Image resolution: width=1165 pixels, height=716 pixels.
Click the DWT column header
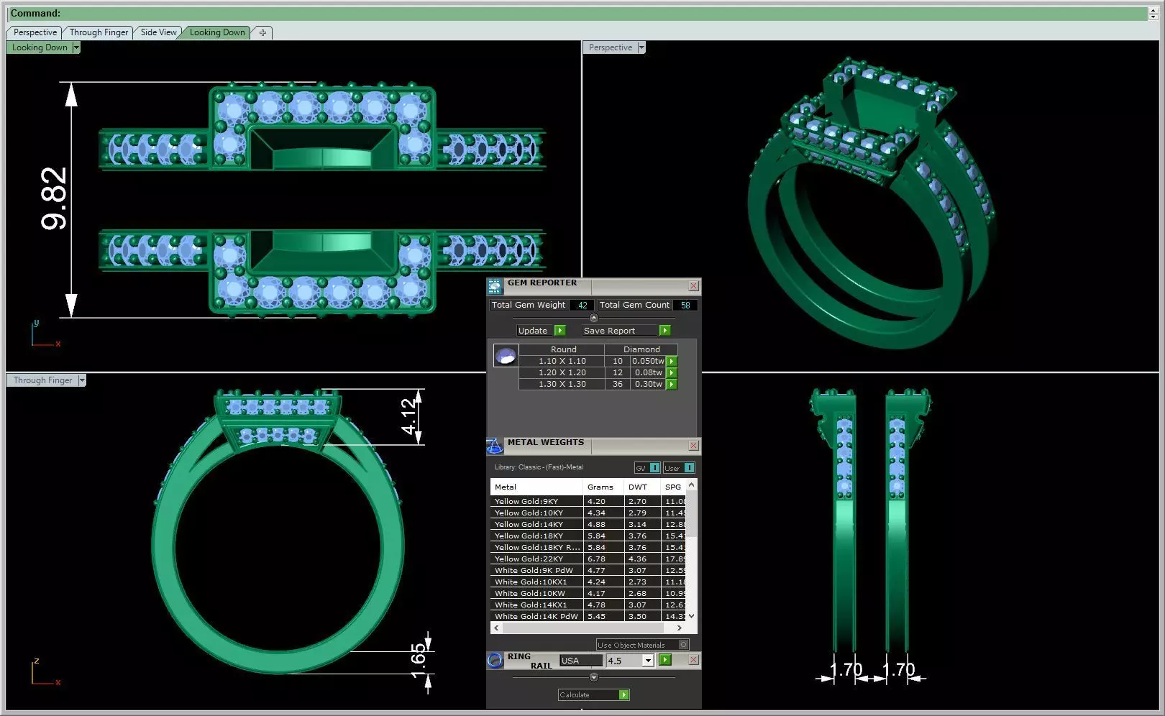click(x=642, y=487)
